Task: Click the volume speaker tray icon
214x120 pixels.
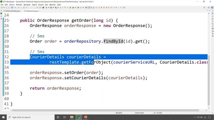Action: pyautogui.click(x=198, y=117)
